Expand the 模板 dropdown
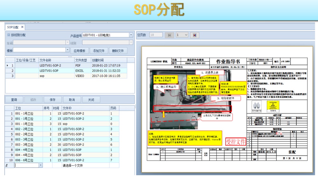This screenshot has width=318, height=177. click(x=67, y=50)
